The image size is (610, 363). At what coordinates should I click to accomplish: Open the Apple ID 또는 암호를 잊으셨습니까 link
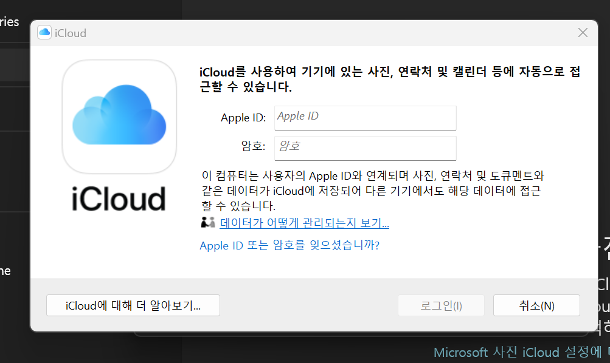[289, 245]
